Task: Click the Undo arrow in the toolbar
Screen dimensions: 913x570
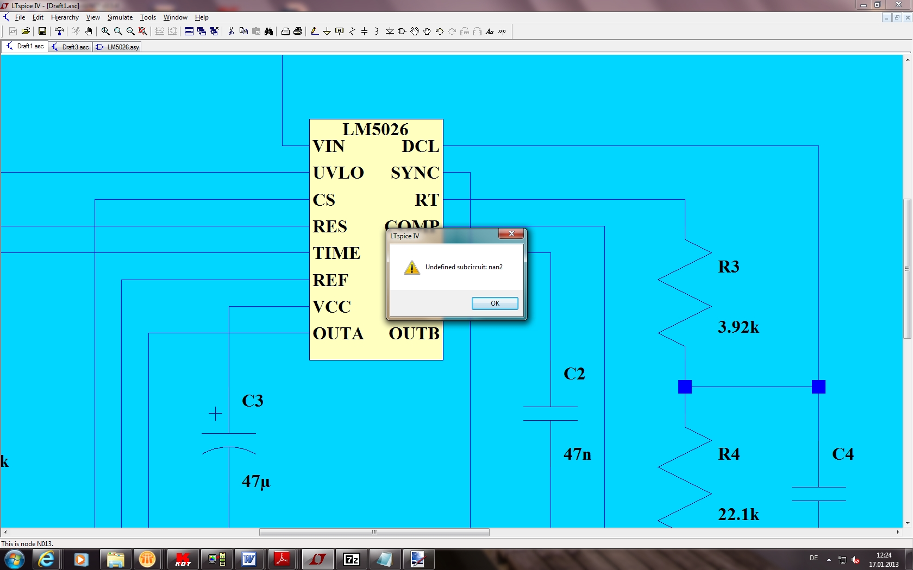Action: [440, 31]
